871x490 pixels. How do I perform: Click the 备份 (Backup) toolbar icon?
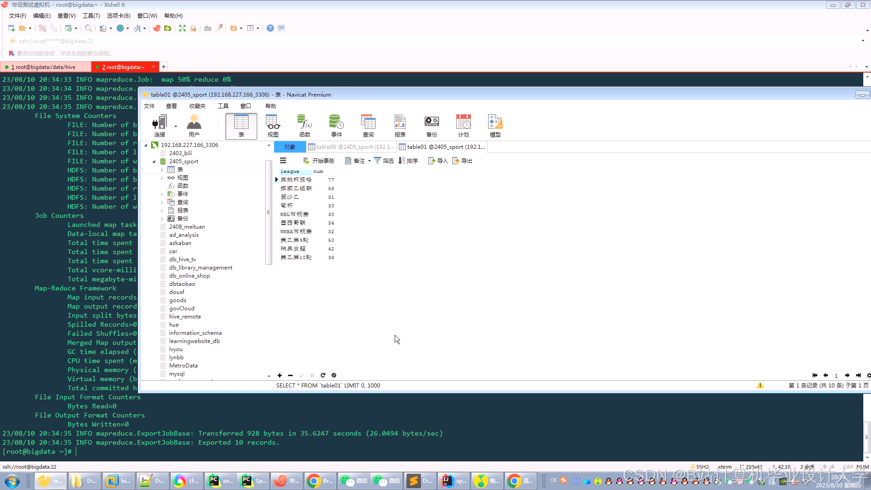pos(431,126)
